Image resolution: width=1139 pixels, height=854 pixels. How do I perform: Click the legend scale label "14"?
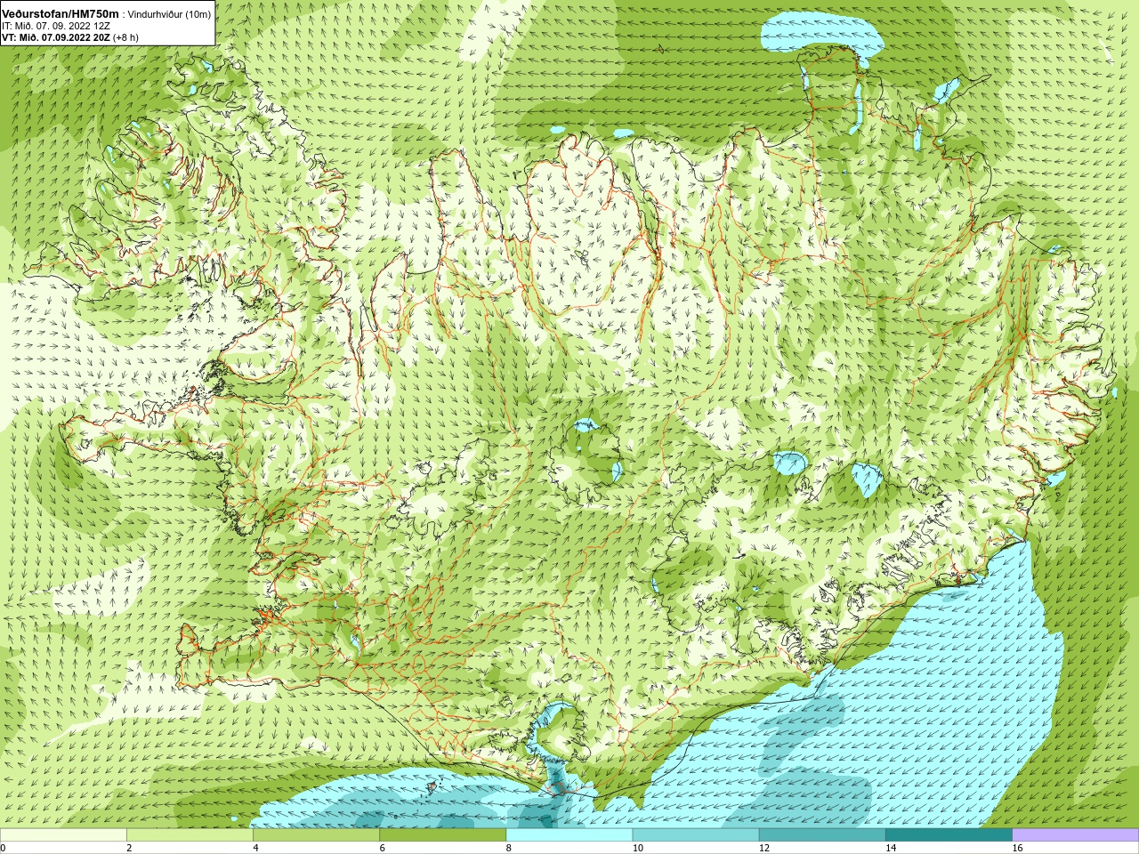pos(890,848)
